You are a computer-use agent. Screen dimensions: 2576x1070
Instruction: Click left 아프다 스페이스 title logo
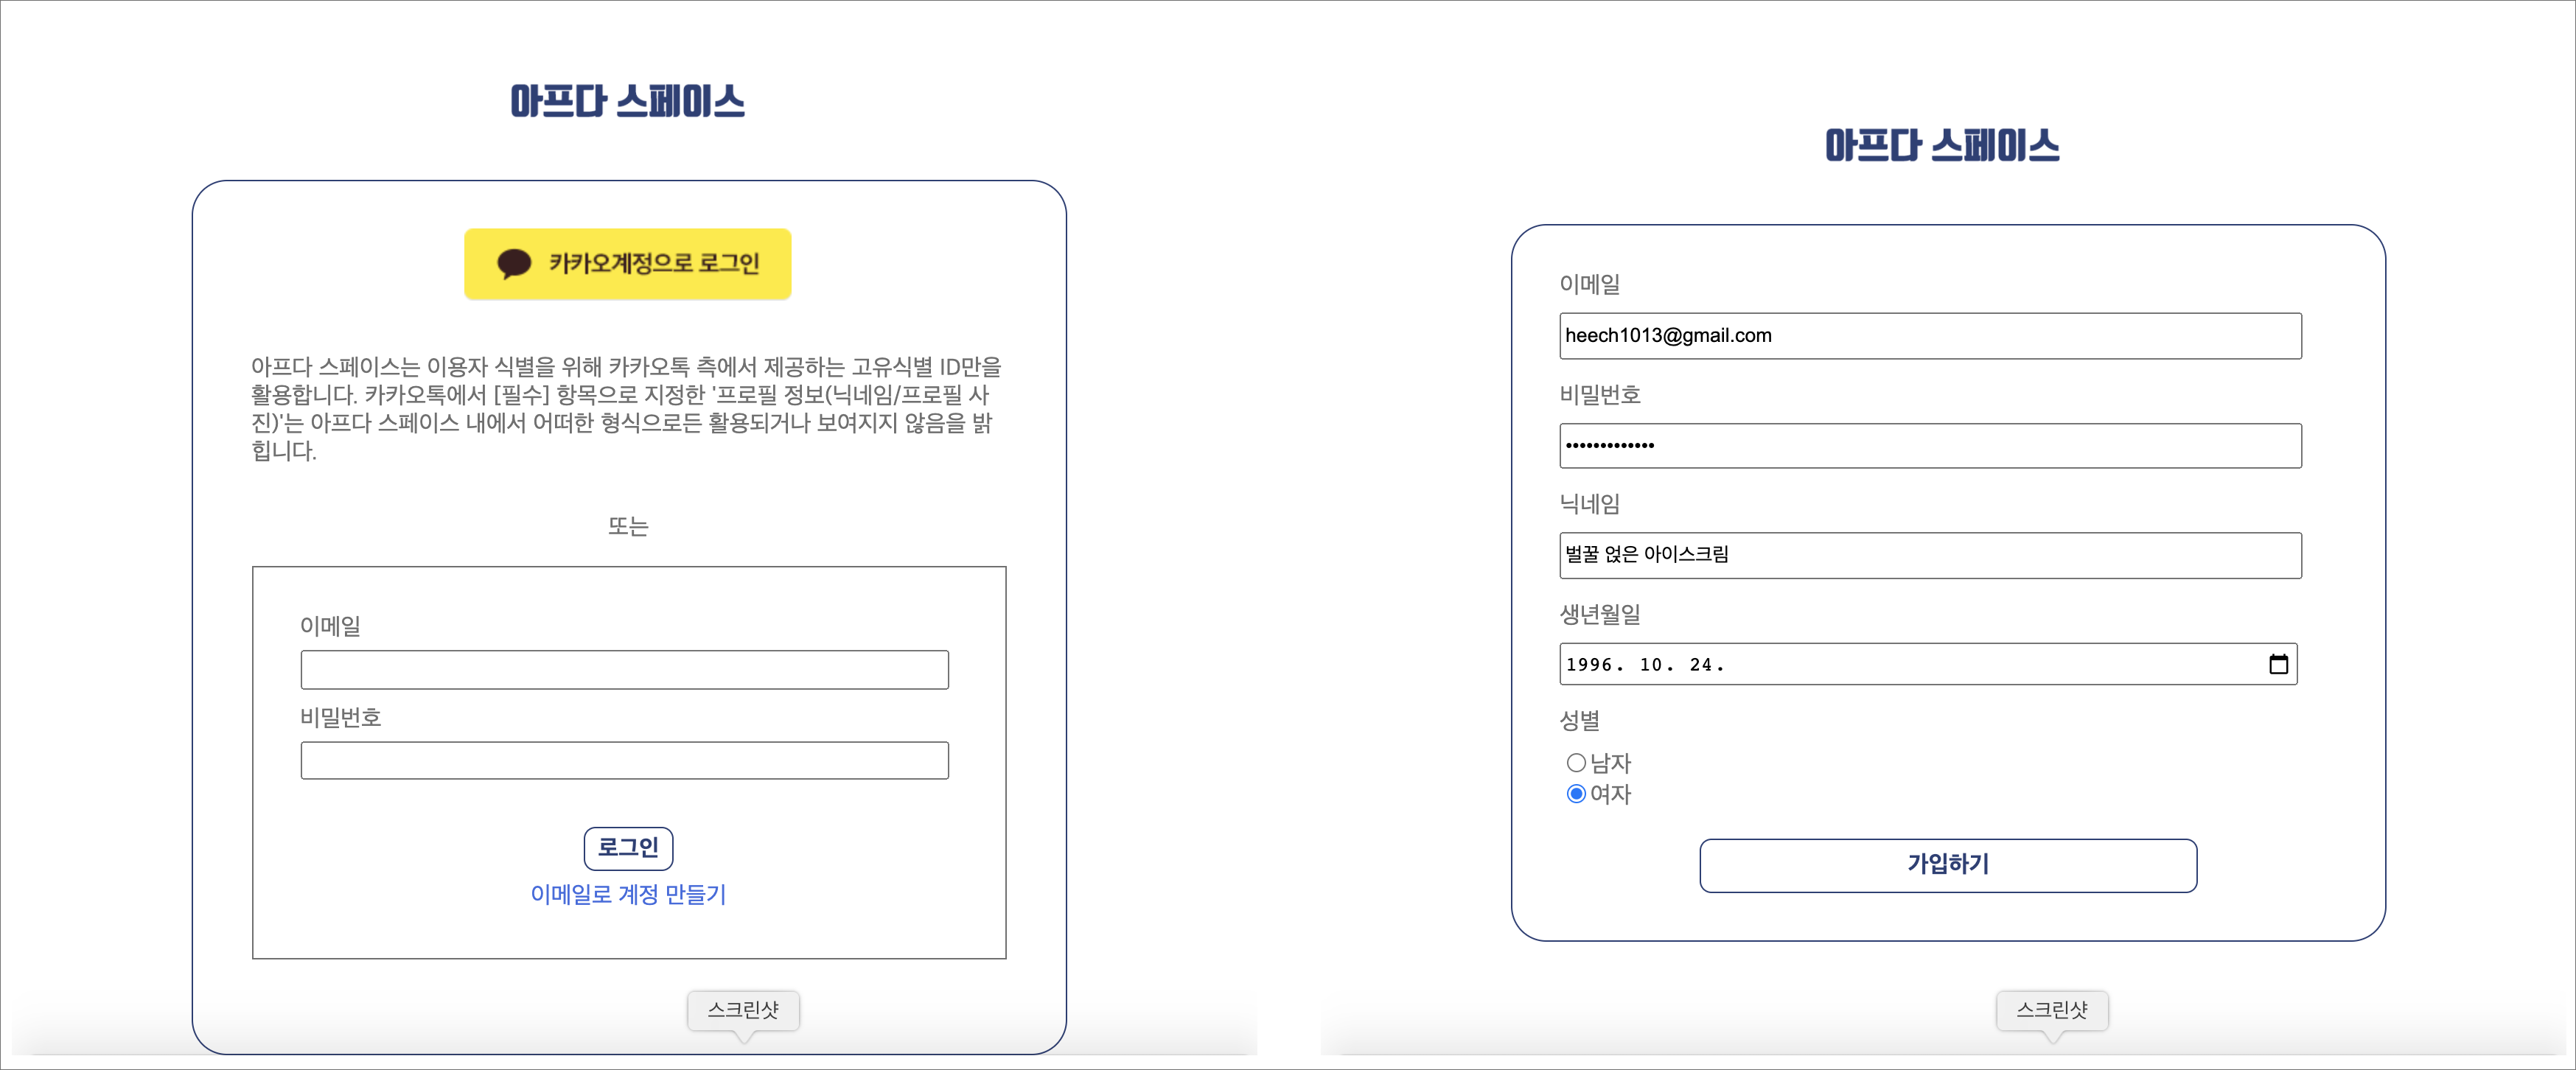[x=627, y=101]
